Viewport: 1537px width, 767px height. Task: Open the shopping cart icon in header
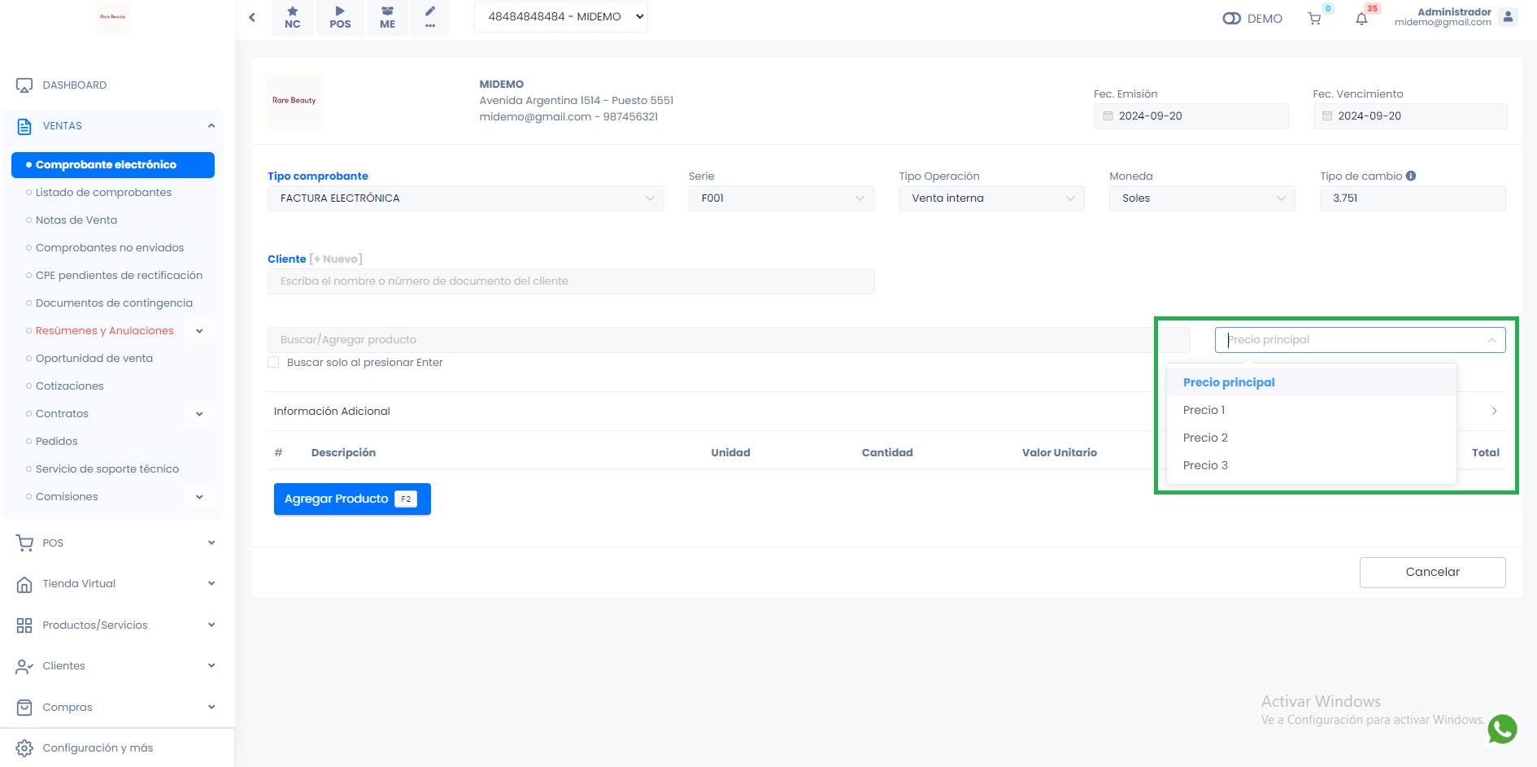pyautogui.click(x=1314, y=19)
